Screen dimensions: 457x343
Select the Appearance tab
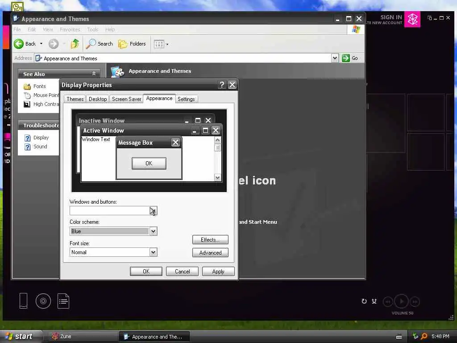tap(159, 98)
